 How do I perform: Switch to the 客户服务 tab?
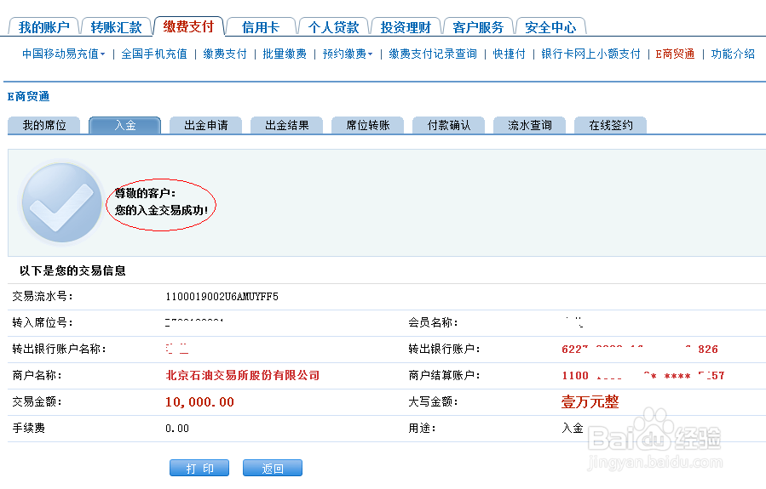pos(478,27)
